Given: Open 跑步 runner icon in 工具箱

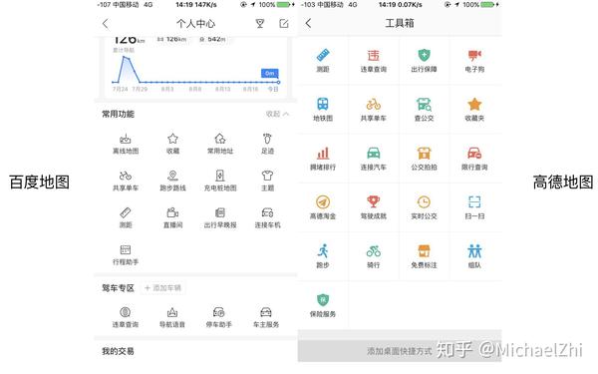Looking at the screenshot, I should [323, 256].
